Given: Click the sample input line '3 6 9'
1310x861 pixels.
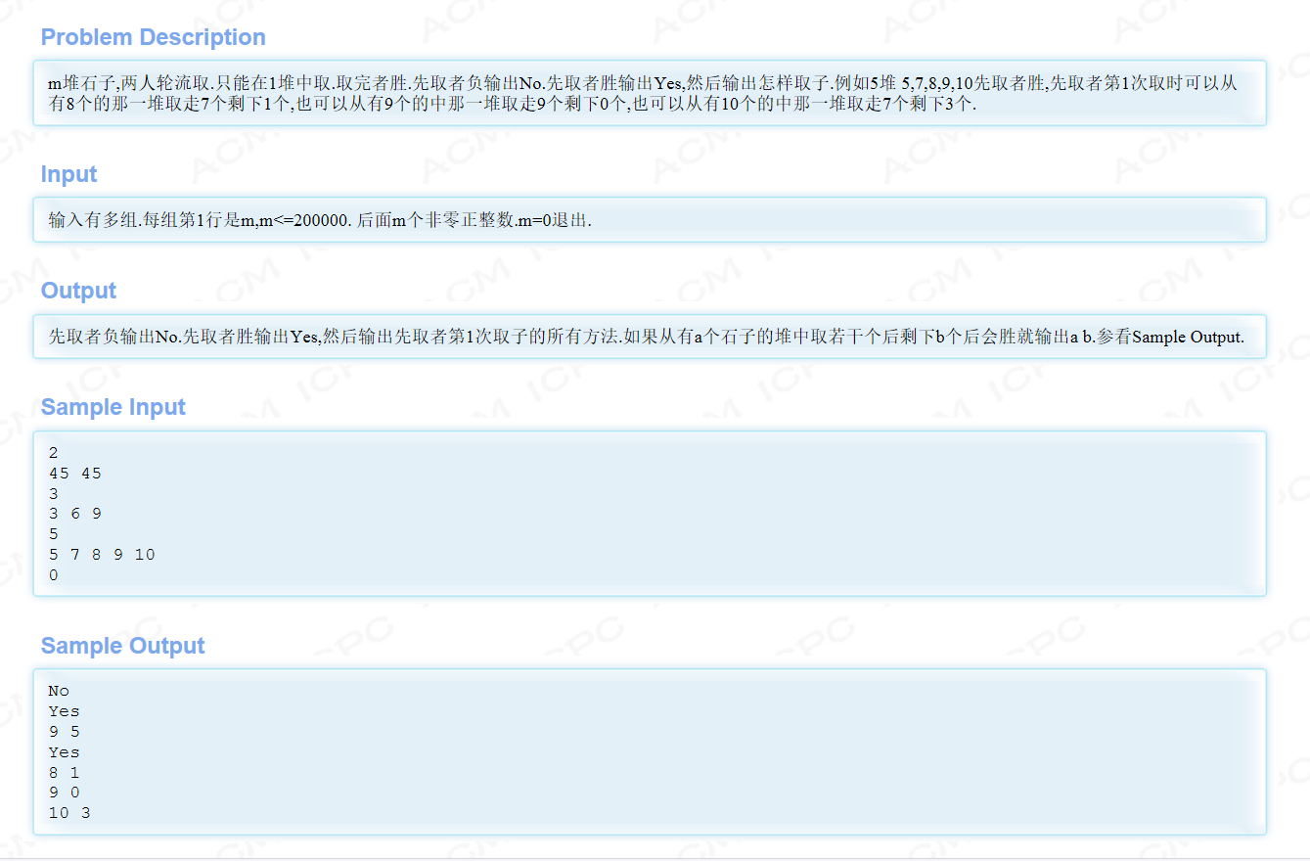Looking at the screenshot, I should click(x=74, y=514).
